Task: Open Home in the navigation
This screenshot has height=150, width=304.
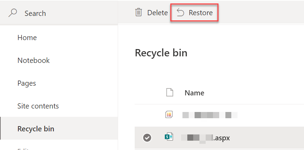Action: 27,38
